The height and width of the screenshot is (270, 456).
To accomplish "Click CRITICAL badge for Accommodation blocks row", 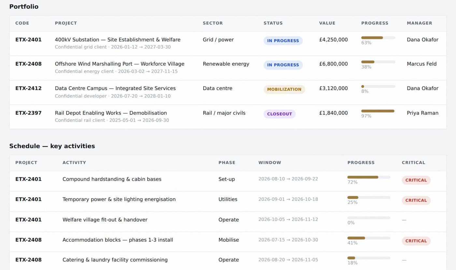I will tap(416, 241).
